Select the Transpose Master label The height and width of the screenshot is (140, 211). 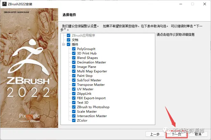pyautogui.click(x=91, y=85)
